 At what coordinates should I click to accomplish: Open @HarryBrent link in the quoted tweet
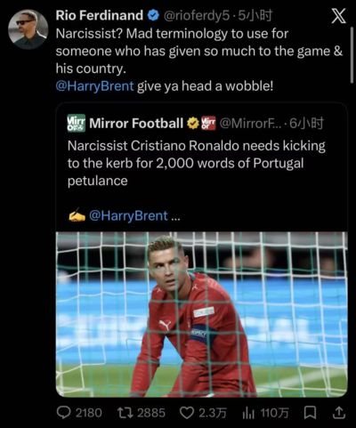tap(128, 215)
